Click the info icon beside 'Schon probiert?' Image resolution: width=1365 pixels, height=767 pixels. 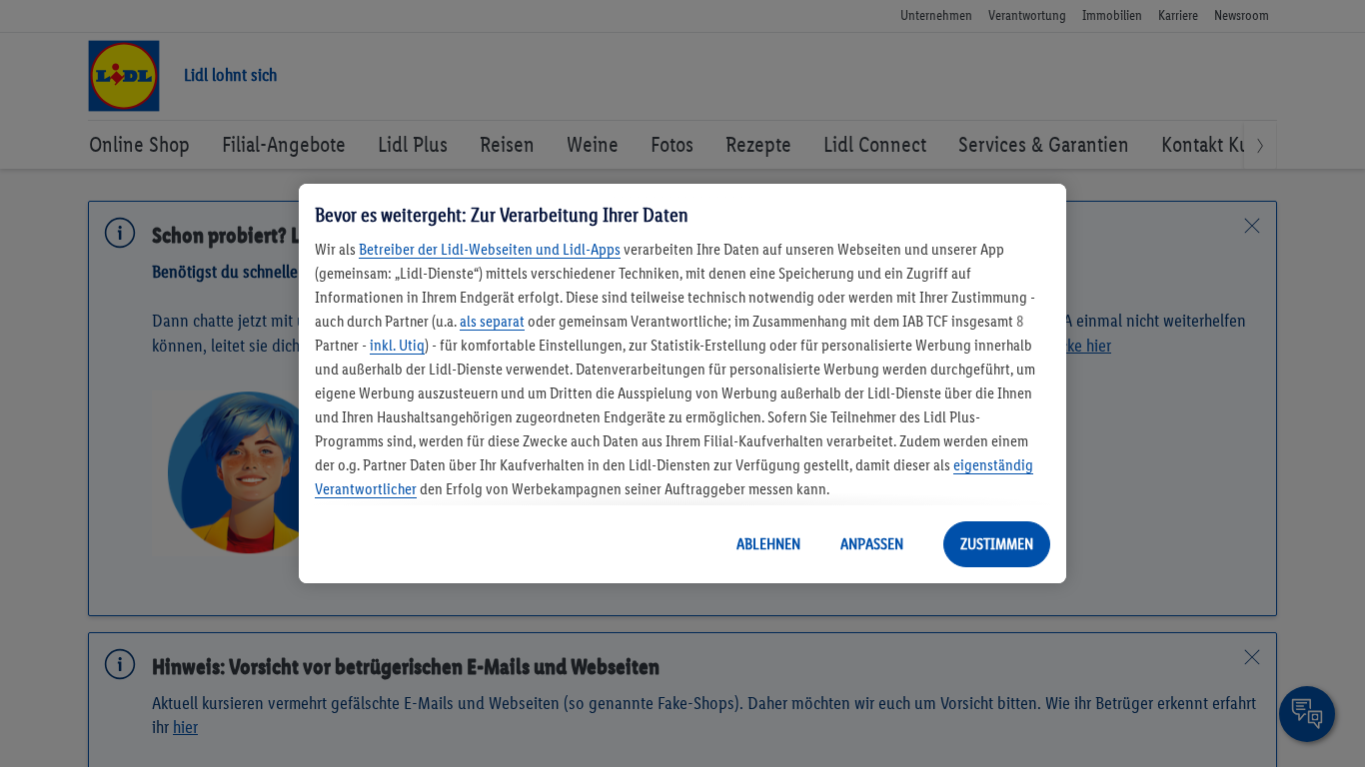coord(120,233)
